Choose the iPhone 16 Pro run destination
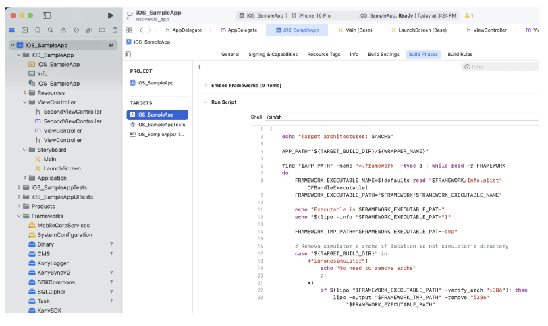The height and width of the screenshot is (326, 548). coord(311,15)
